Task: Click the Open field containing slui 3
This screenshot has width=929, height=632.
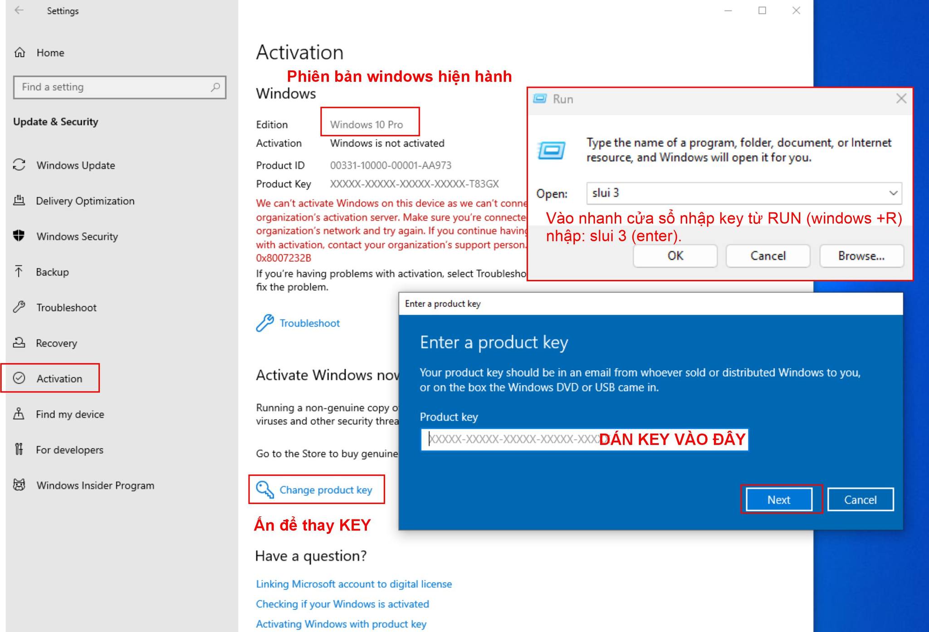Action: [x=744, y=193]
